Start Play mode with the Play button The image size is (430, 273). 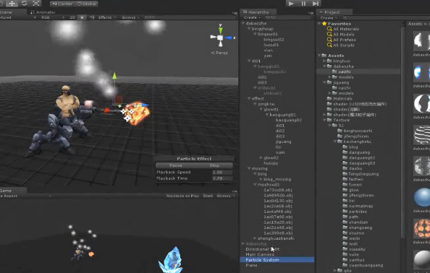coord(291,4)
